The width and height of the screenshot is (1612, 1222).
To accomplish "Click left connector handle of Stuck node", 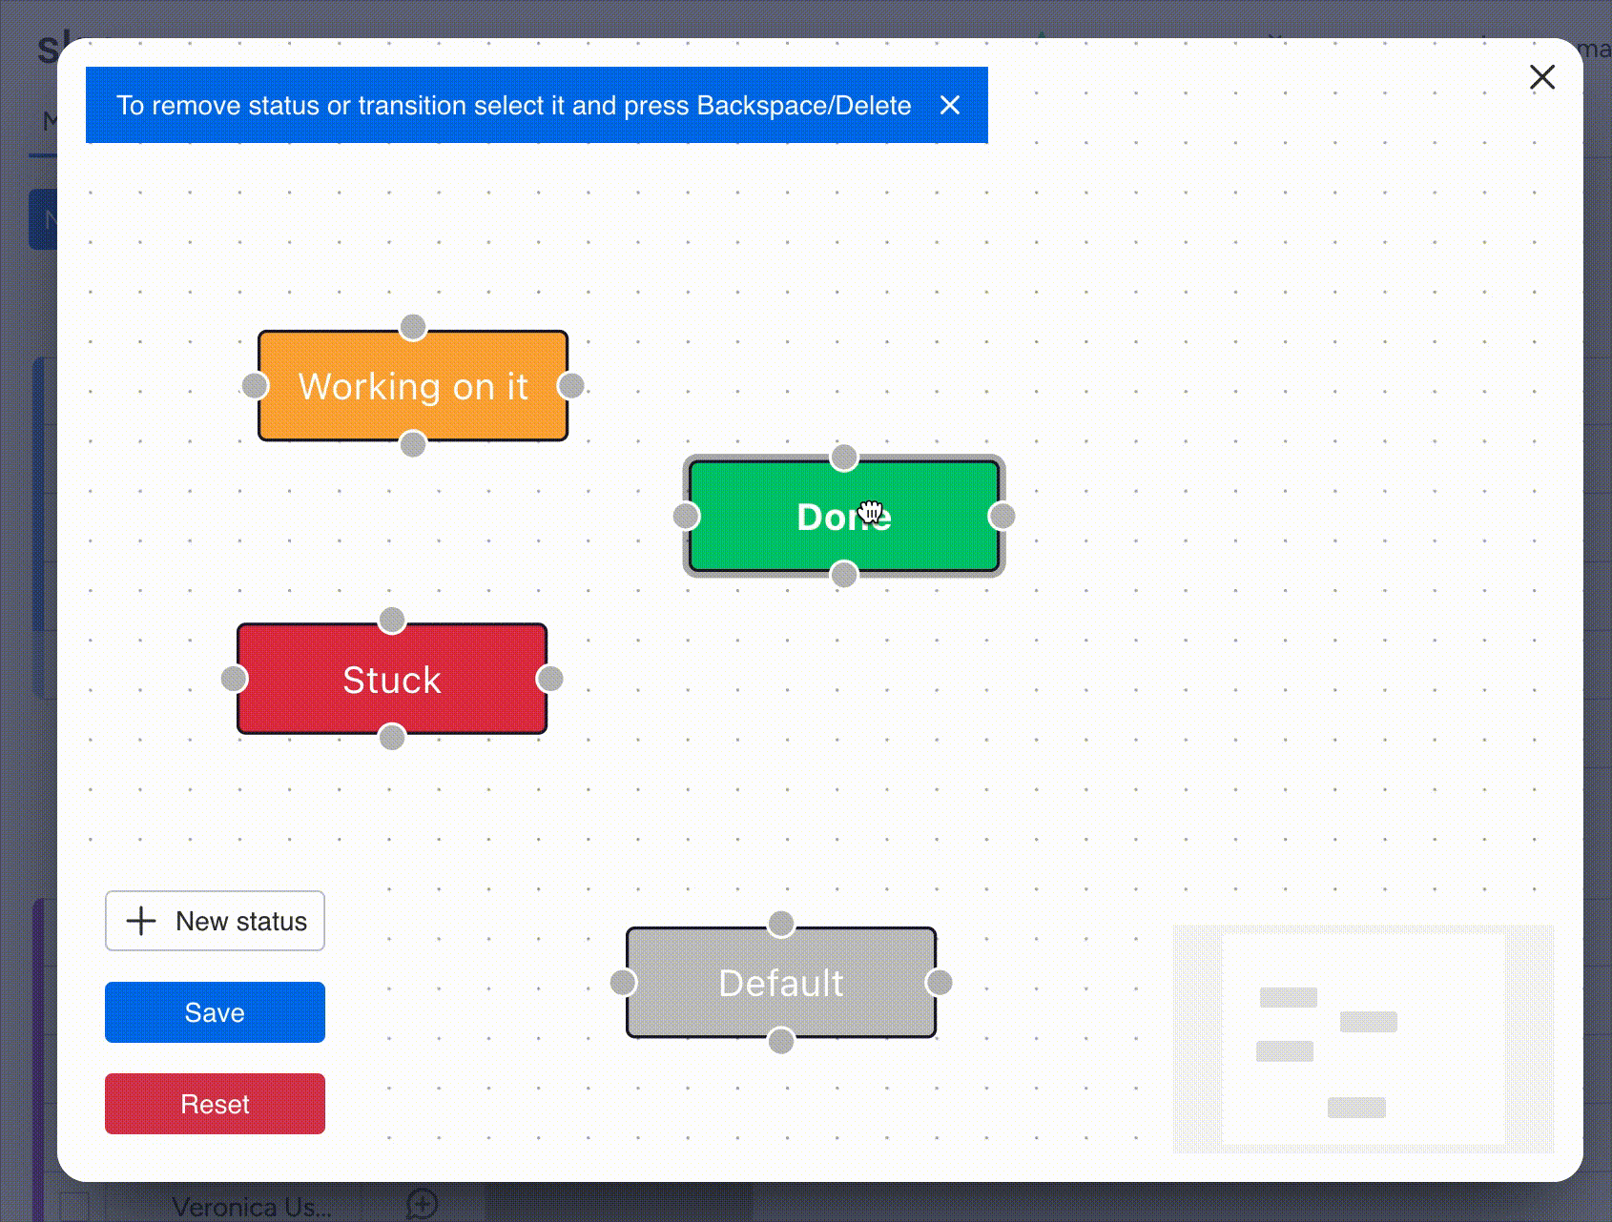I will coord(234,679).
